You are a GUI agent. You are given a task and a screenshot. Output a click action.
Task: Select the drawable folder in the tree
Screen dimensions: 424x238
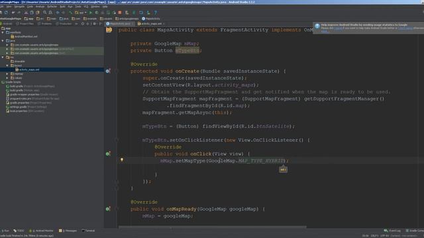(18, 61)
